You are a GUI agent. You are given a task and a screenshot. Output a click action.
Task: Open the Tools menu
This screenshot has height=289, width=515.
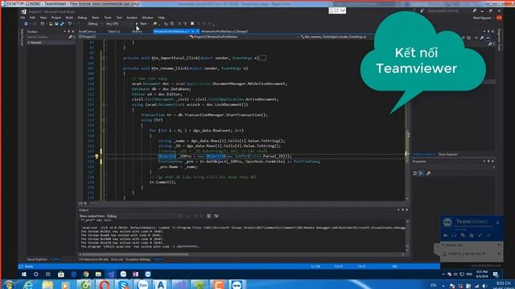click(108, 18)
